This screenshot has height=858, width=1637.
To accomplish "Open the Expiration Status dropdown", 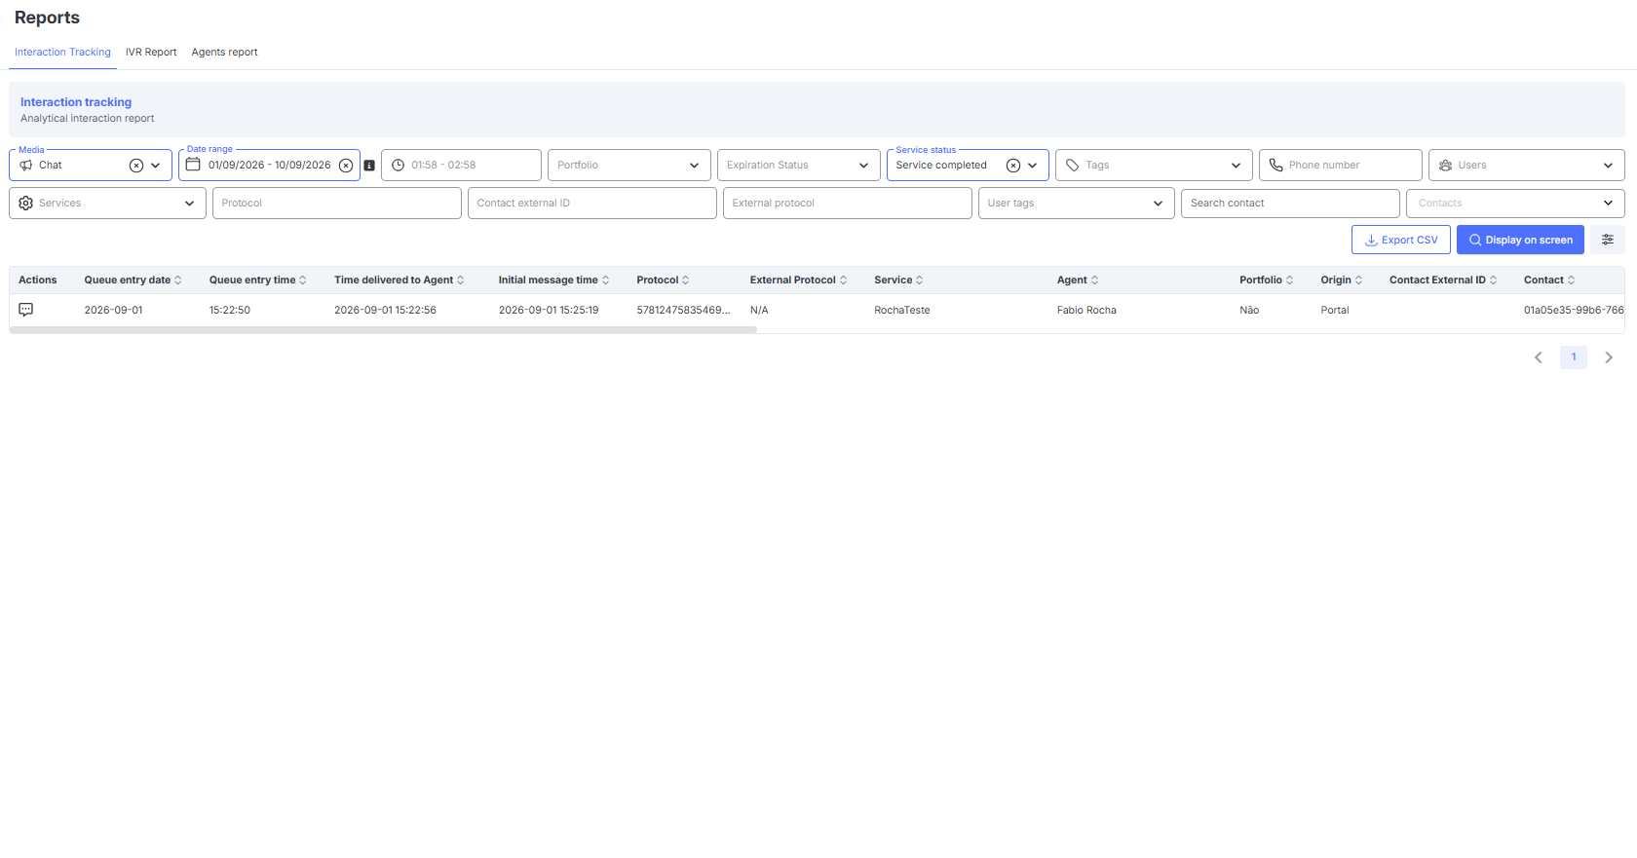I will [799, 166].
